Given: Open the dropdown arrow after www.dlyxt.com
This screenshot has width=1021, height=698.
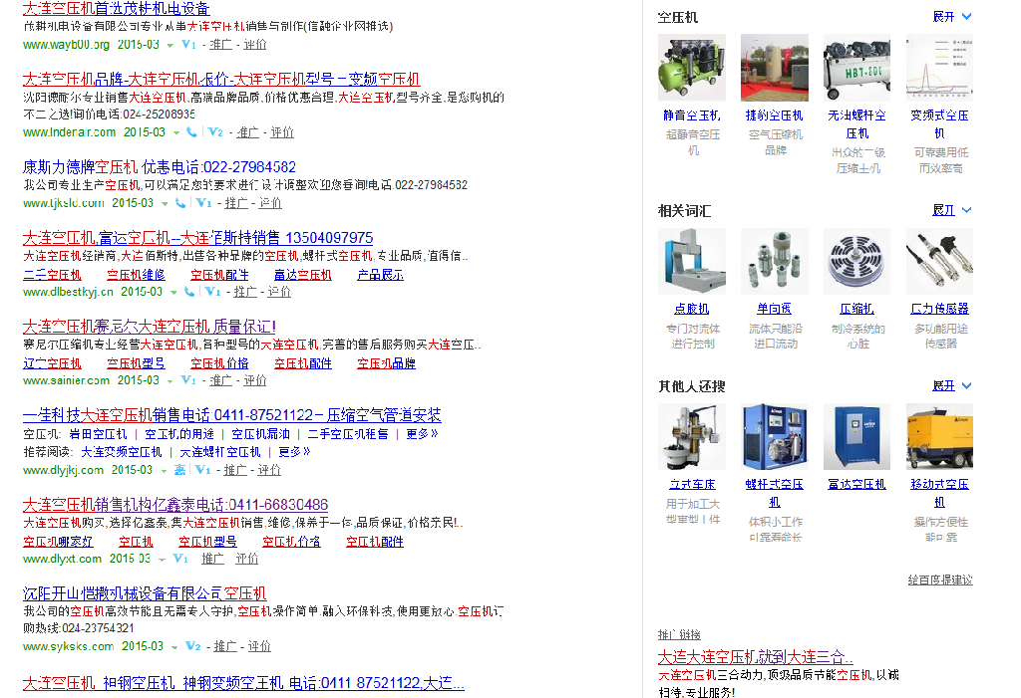Looking at the screenshot, I should pos(162,559).
